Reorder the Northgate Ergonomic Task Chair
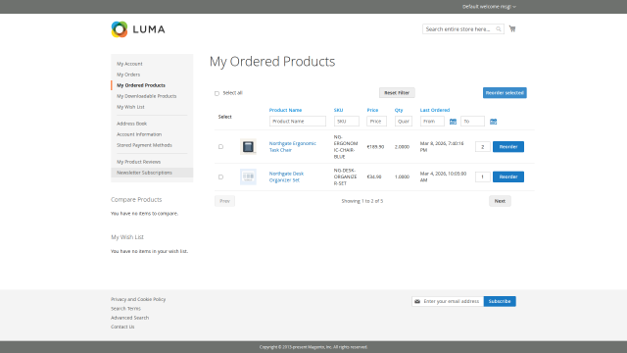The image size is (627, 353). pos(508,147)
